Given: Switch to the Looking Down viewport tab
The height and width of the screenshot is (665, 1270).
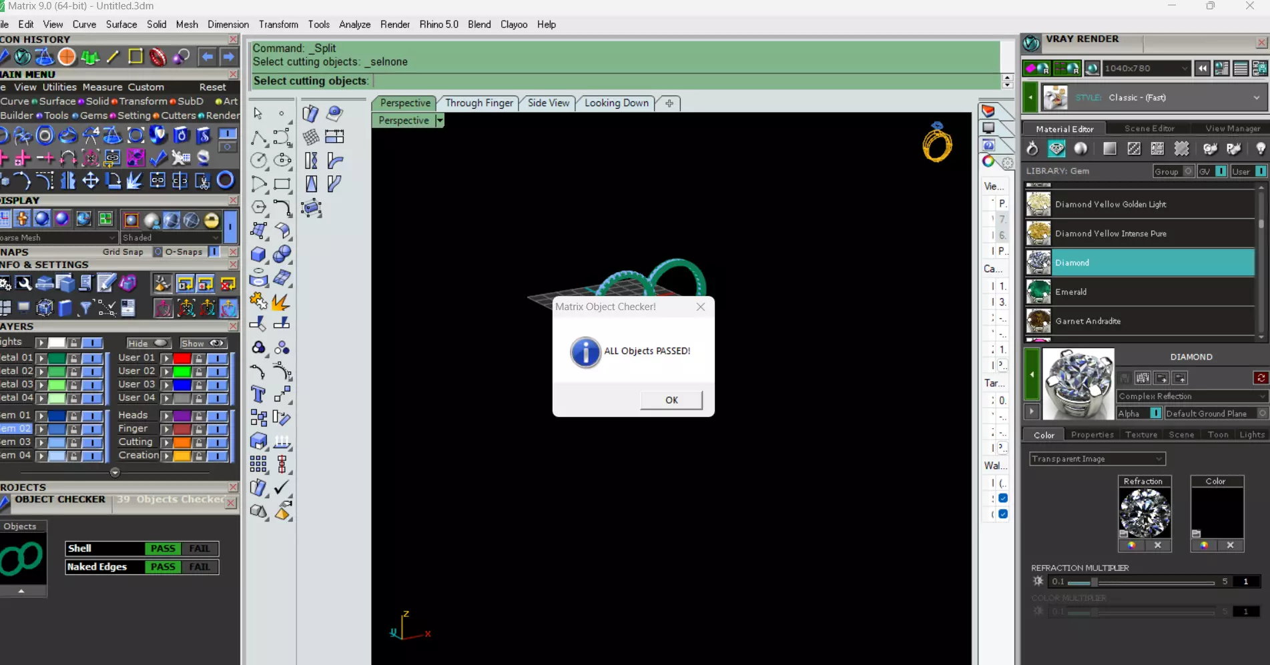Looking at the screenshot, I should pos(617,103).
